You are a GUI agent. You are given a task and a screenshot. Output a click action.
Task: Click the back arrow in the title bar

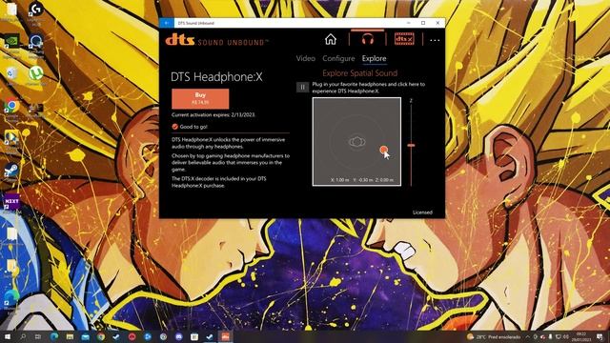(x=167, y=23)
